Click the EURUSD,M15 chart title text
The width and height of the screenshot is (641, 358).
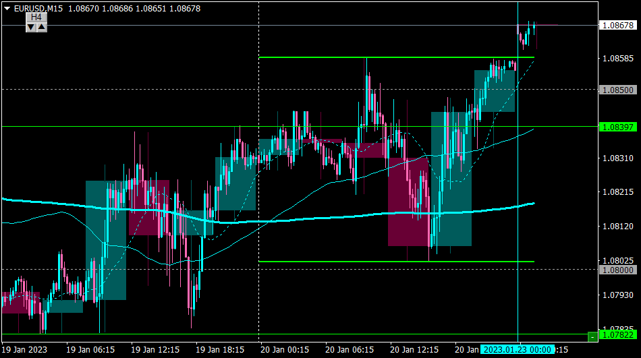click(x=38, y=9)
